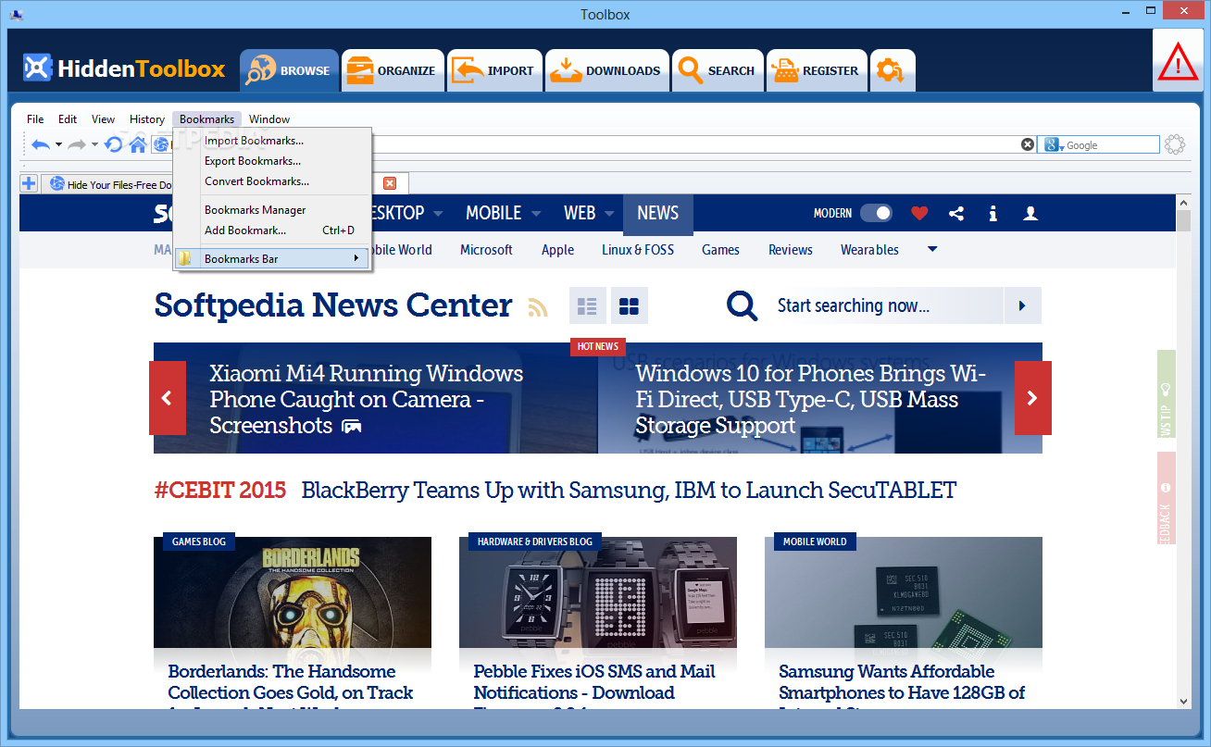Show previous slide with left red arrow
The image size is (1211, 747).
coord(168,398)
